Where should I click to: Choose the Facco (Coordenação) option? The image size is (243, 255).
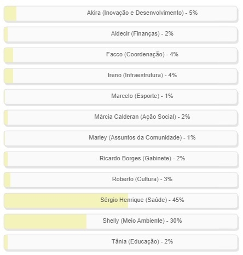tap(121, 55)
